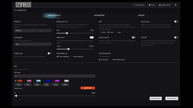Image resolution: width=193 pixels, height=108 pixels.
Task: Expand the DPI Stage dropdown
Action: pos(55,76)
